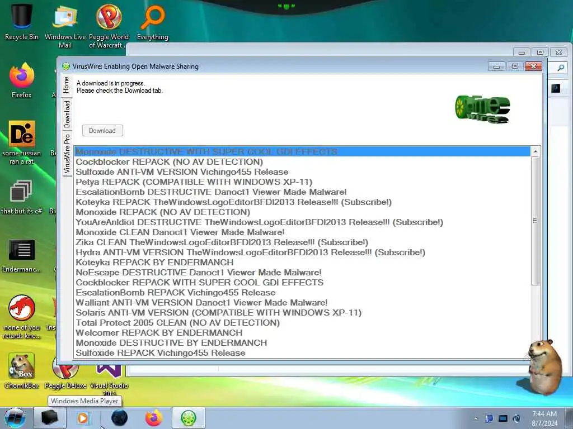The width and height of the screenshot is (573, 429).
Task: Switch to the VirusWire Pro tab
Action: click(x=67, y=154)
